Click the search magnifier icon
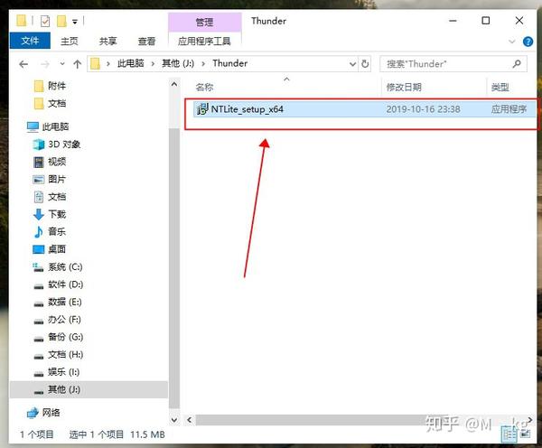This screenshot has height=448, width=542. pyautogui.click(x=517, y=63)
